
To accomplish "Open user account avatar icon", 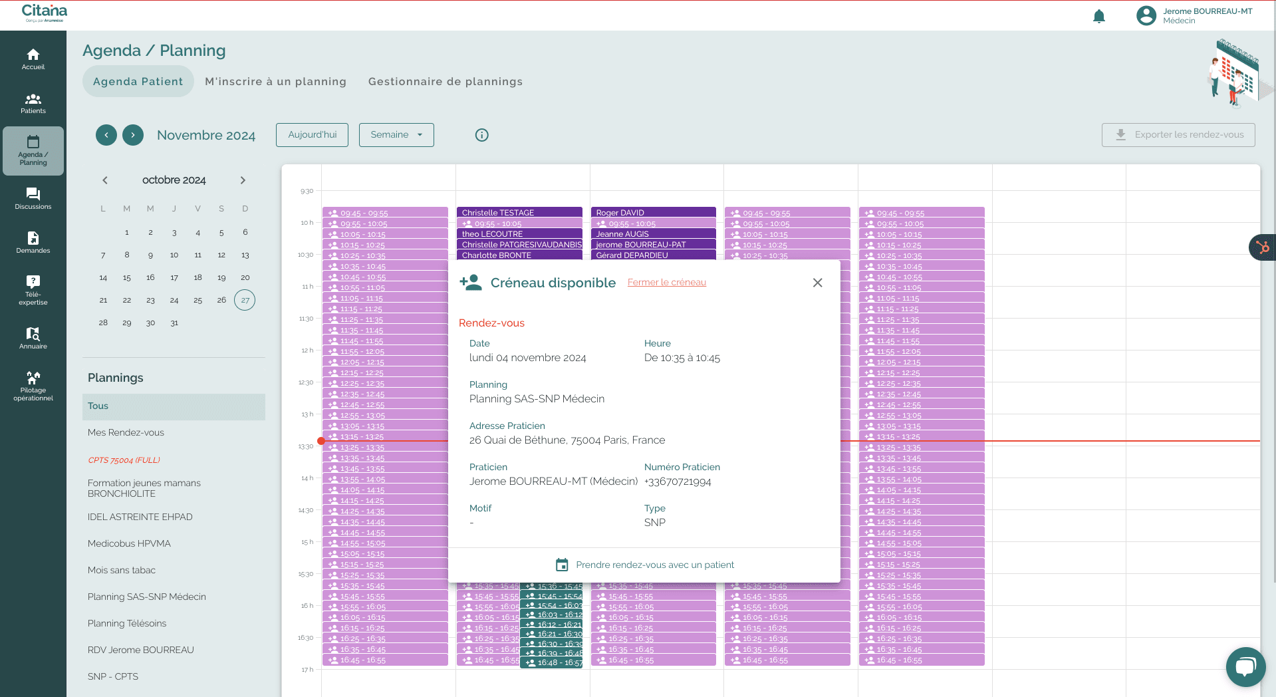I will 1146,15.
